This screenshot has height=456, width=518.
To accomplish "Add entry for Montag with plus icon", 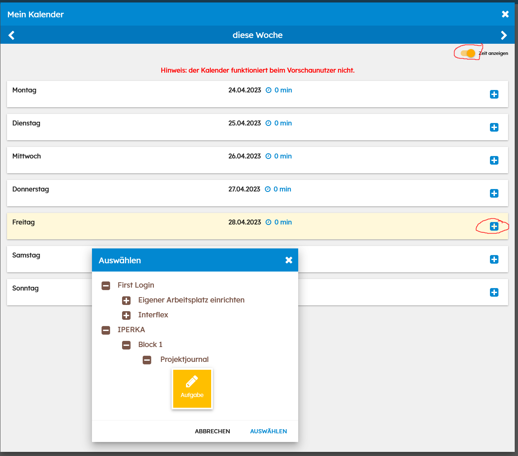I will click(x=494, y=95).
